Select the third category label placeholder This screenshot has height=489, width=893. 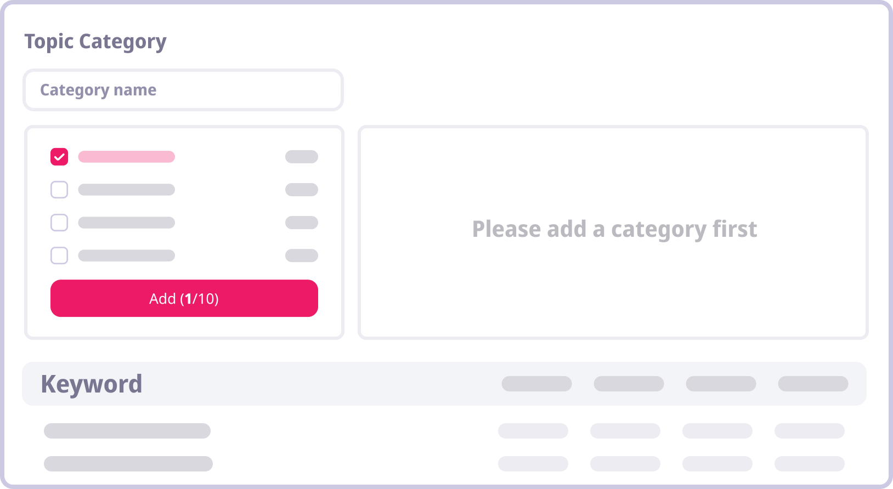pos(127,223)
